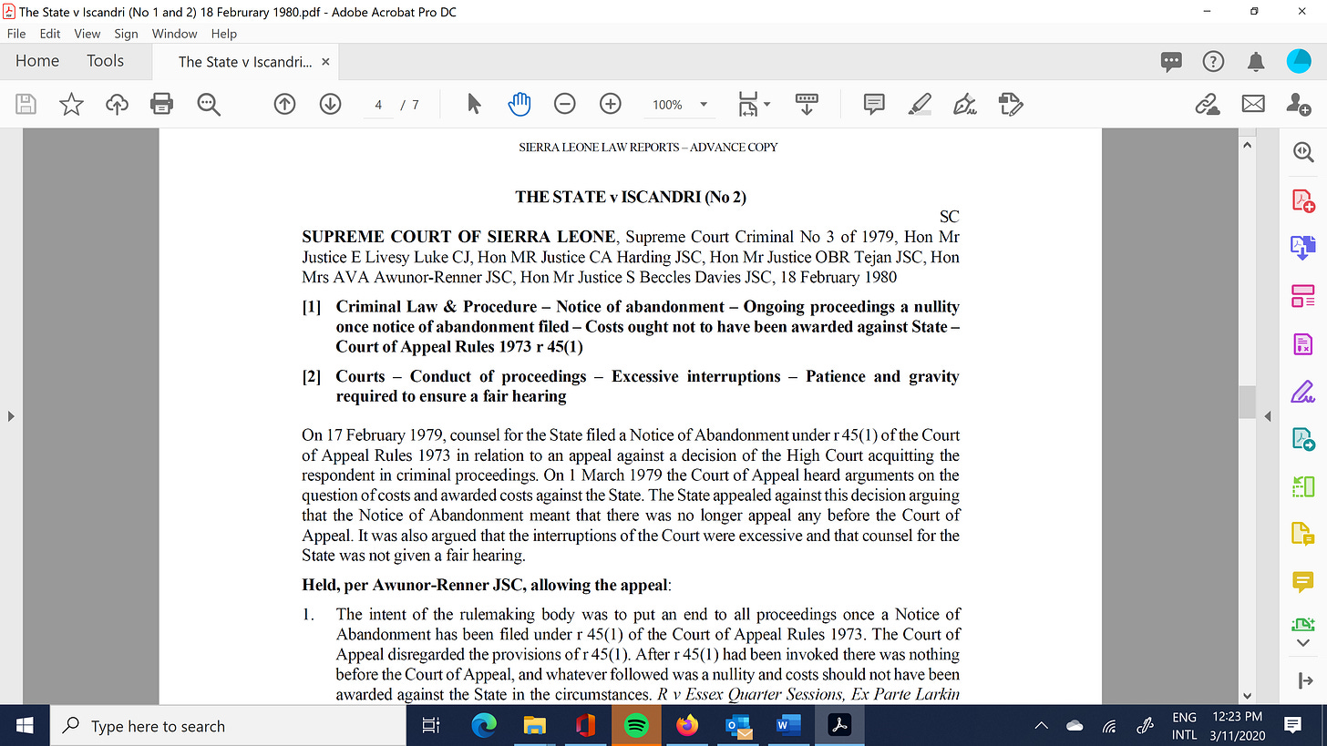Click the scrolling mode icon
Image resolution: width=1327 pixels, height=746 pixels.
coord(807,105)
